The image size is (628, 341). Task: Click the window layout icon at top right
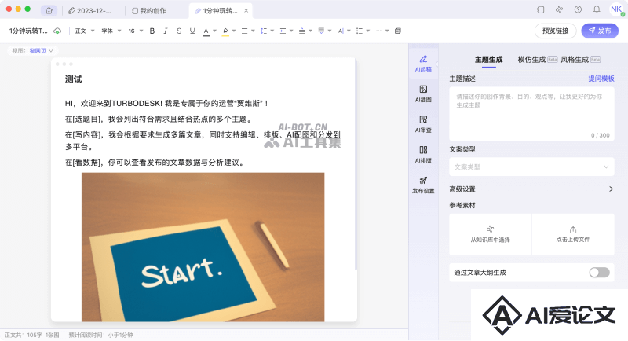(x=541, y=9)
